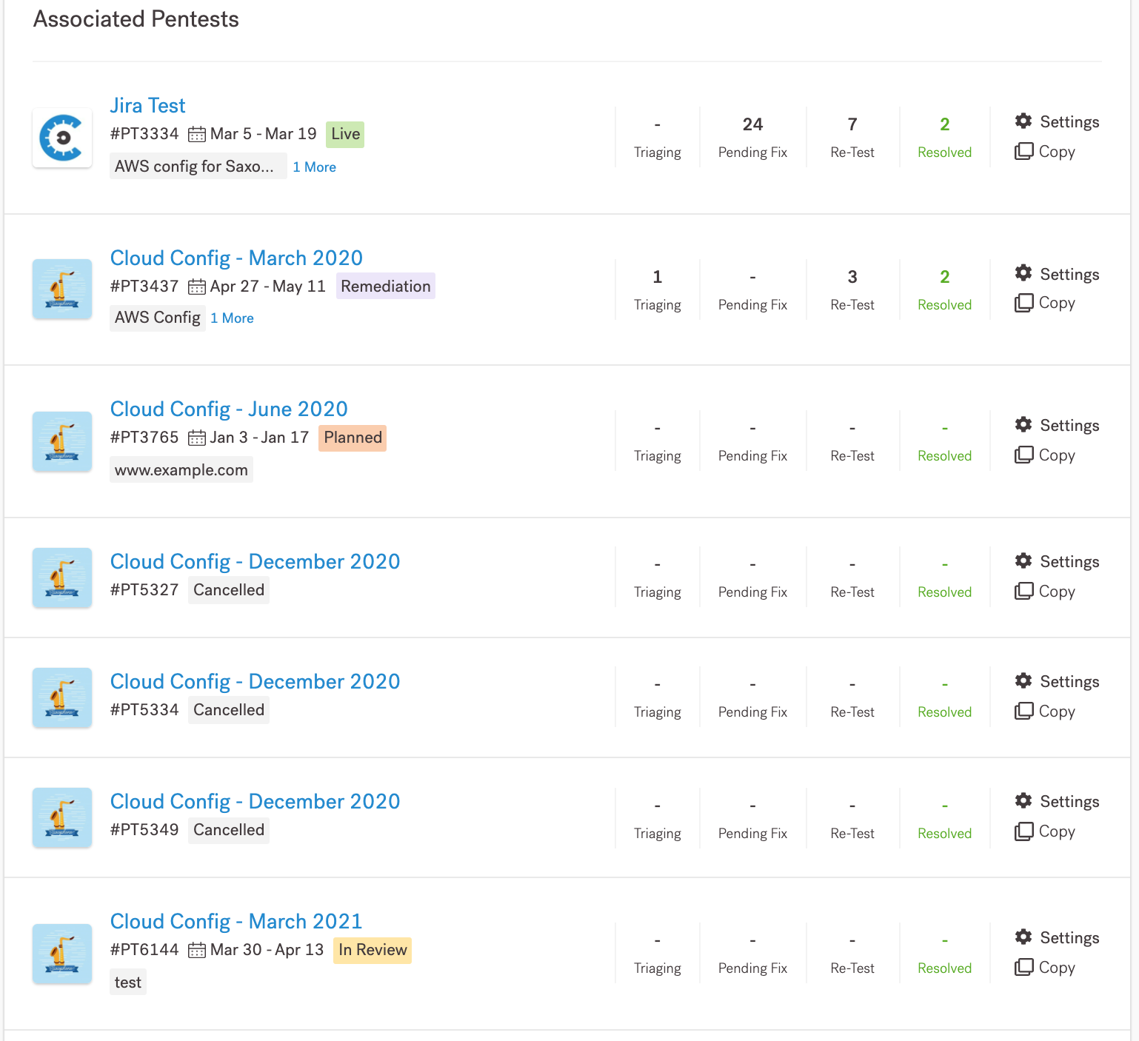Click calendar icon next to Mar 5 - Mar 19
The image size is (1139, 1041).
coord(196,134)
